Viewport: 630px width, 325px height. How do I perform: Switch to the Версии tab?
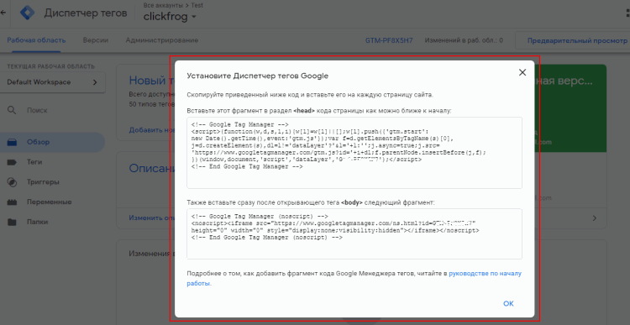pyautogui.click(x=96, y=40)
